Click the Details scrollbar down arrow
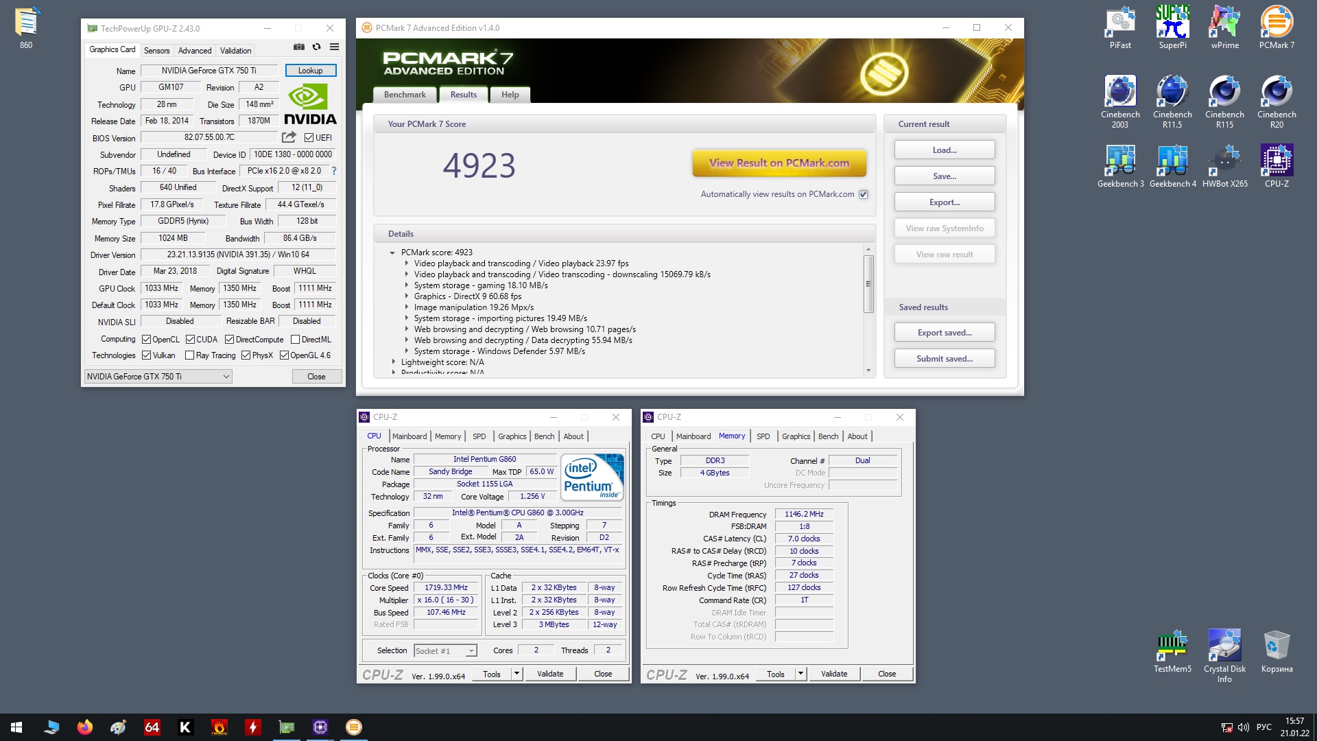 point(868,370)
